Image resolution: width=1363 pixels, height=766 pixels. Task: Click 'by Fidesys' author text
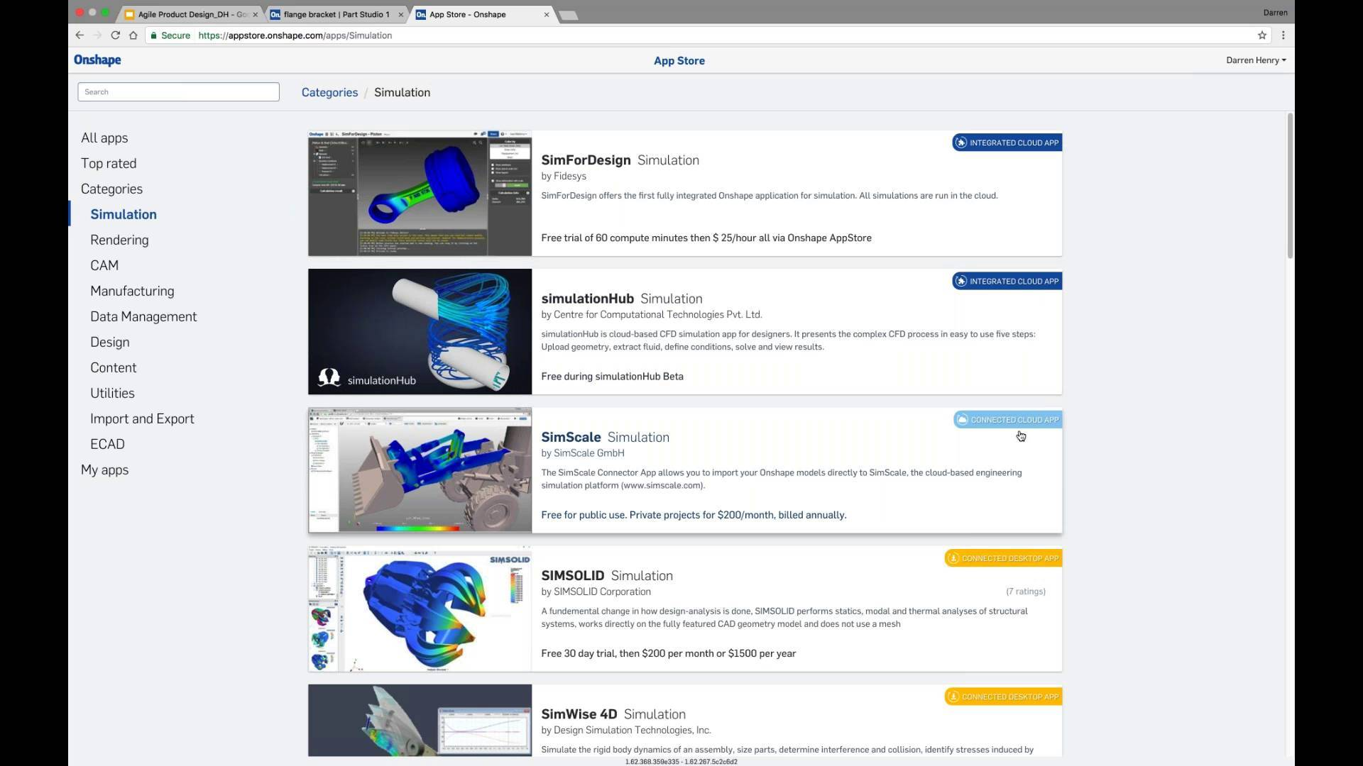point(564,176)
